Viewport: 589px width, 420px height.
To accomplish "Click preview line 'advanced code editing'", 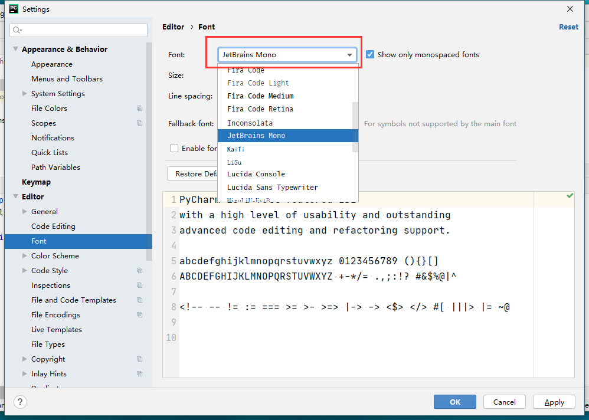I will click(315, 230).
